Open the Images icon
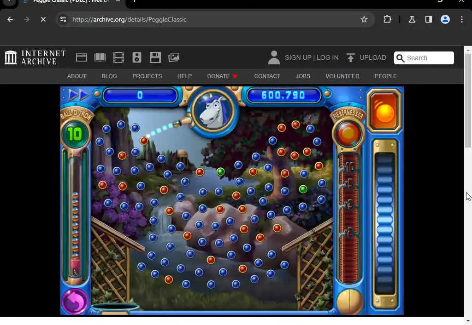The image size is (472, 325). [x=174, y=57]
